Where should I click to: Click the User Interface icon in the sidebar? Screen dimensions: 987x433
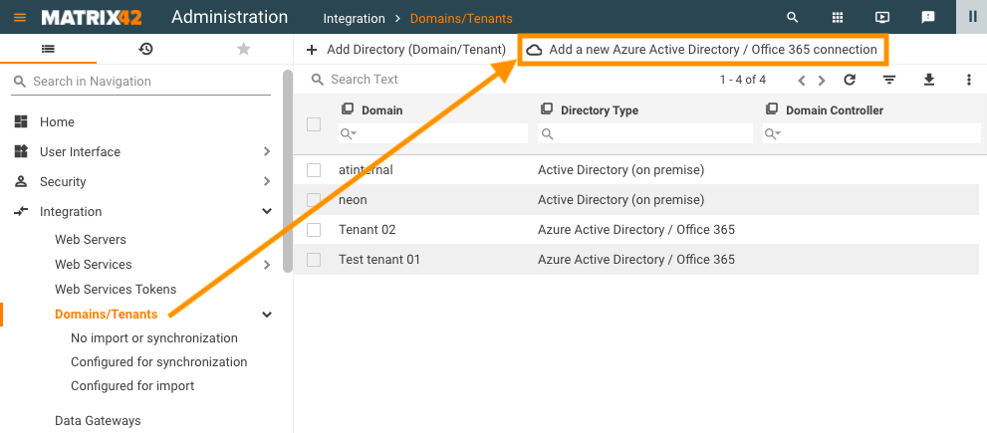21,151
